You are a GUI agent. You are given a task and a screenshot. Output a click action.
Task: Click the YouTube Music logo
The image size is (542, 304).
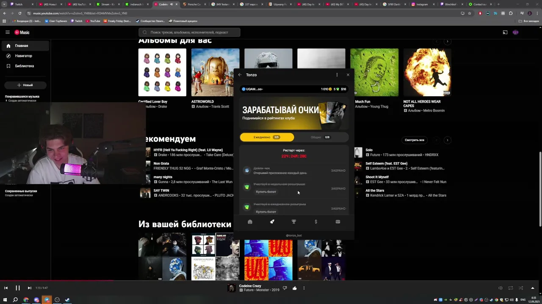pos(22,32)
